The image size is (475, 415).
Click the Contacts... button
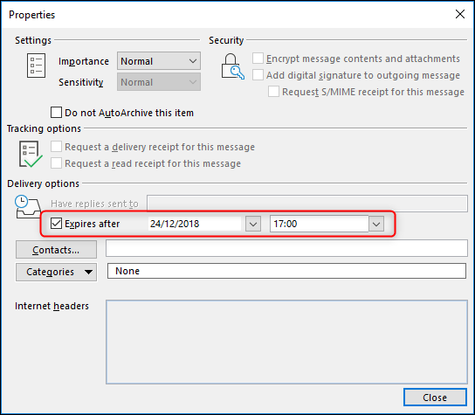57,250
